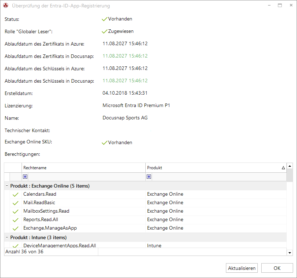Click the scrollbar down arrow
Viewport: 297px width, 278px height.
(x=290, y=253)
